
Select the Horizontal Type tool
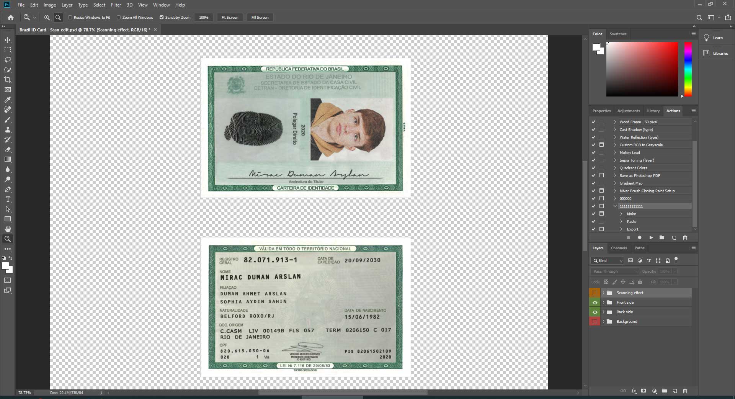(x=8, y=199)
